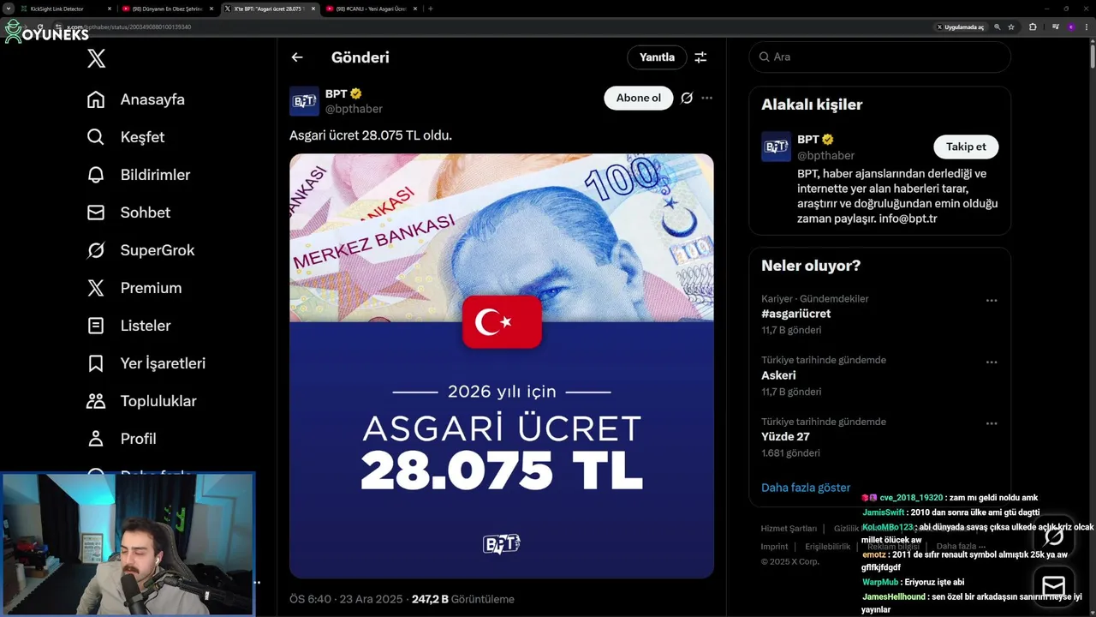Click BPT name in Alakalı kişiler

pyautogui.click(x=807, y=139)
